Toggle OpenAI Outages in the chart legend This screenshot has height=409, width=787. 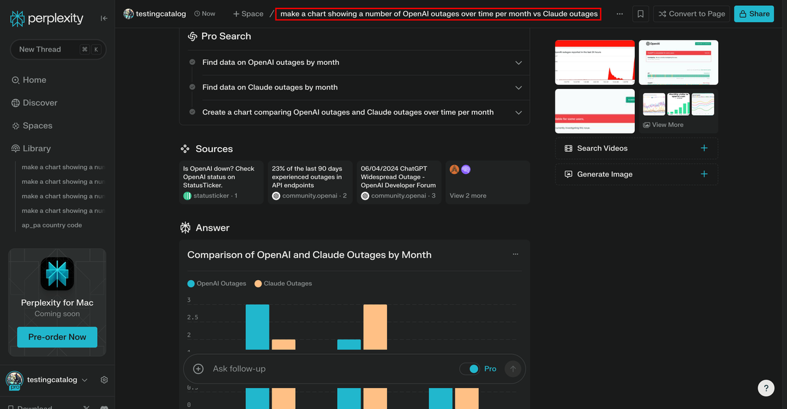click(x=216, y=283)
